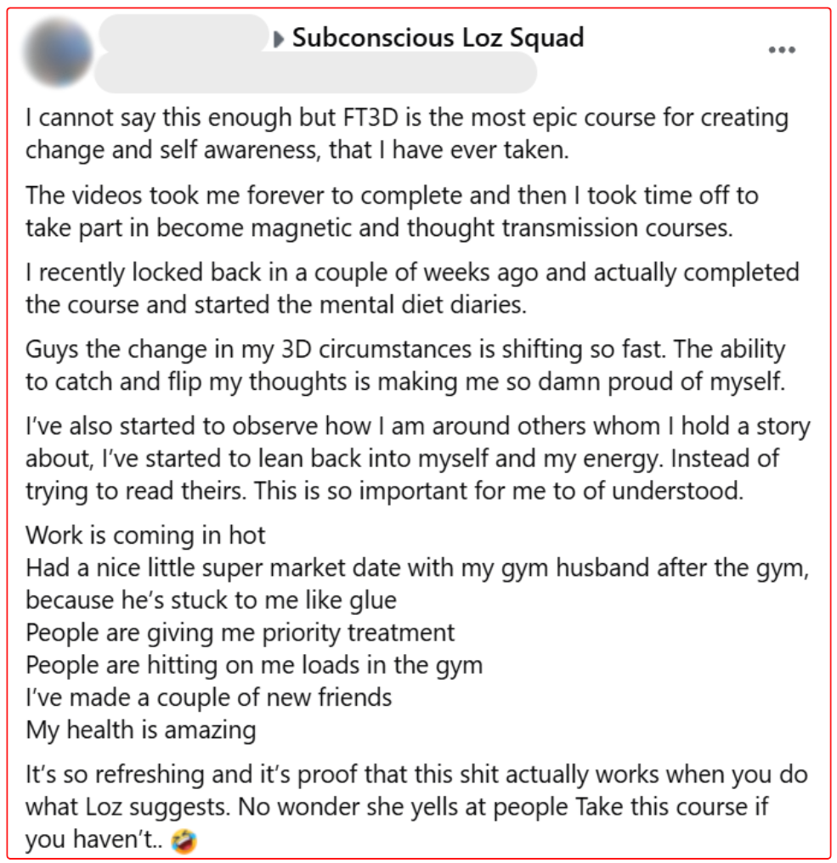Screen dimensions: 837x863
Task: Click the line "Work is coming in hot"
Action: tap(145, 535)
